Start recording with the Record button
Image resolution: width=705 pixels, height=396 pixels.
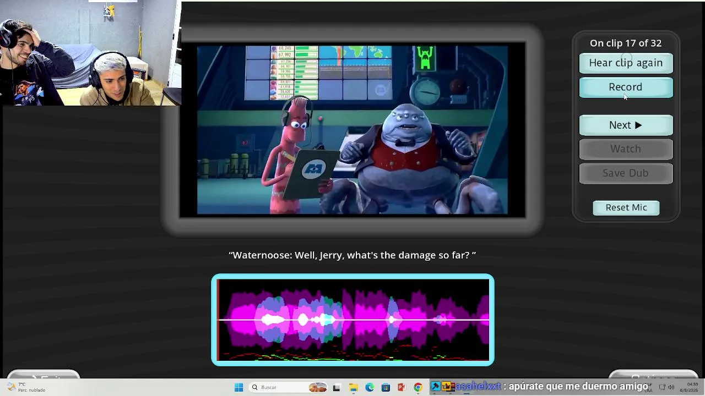pyautogui.click(x=626, y=87)
